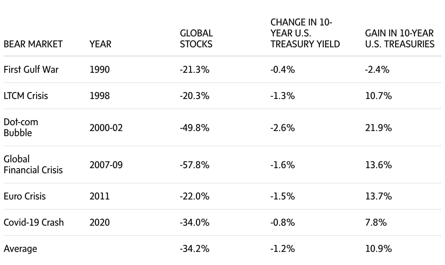Select the GLOBAL STOCKS column header
The width and height of the screenshot is (445, 265).
pyautogui.click(x=196, y=39)
